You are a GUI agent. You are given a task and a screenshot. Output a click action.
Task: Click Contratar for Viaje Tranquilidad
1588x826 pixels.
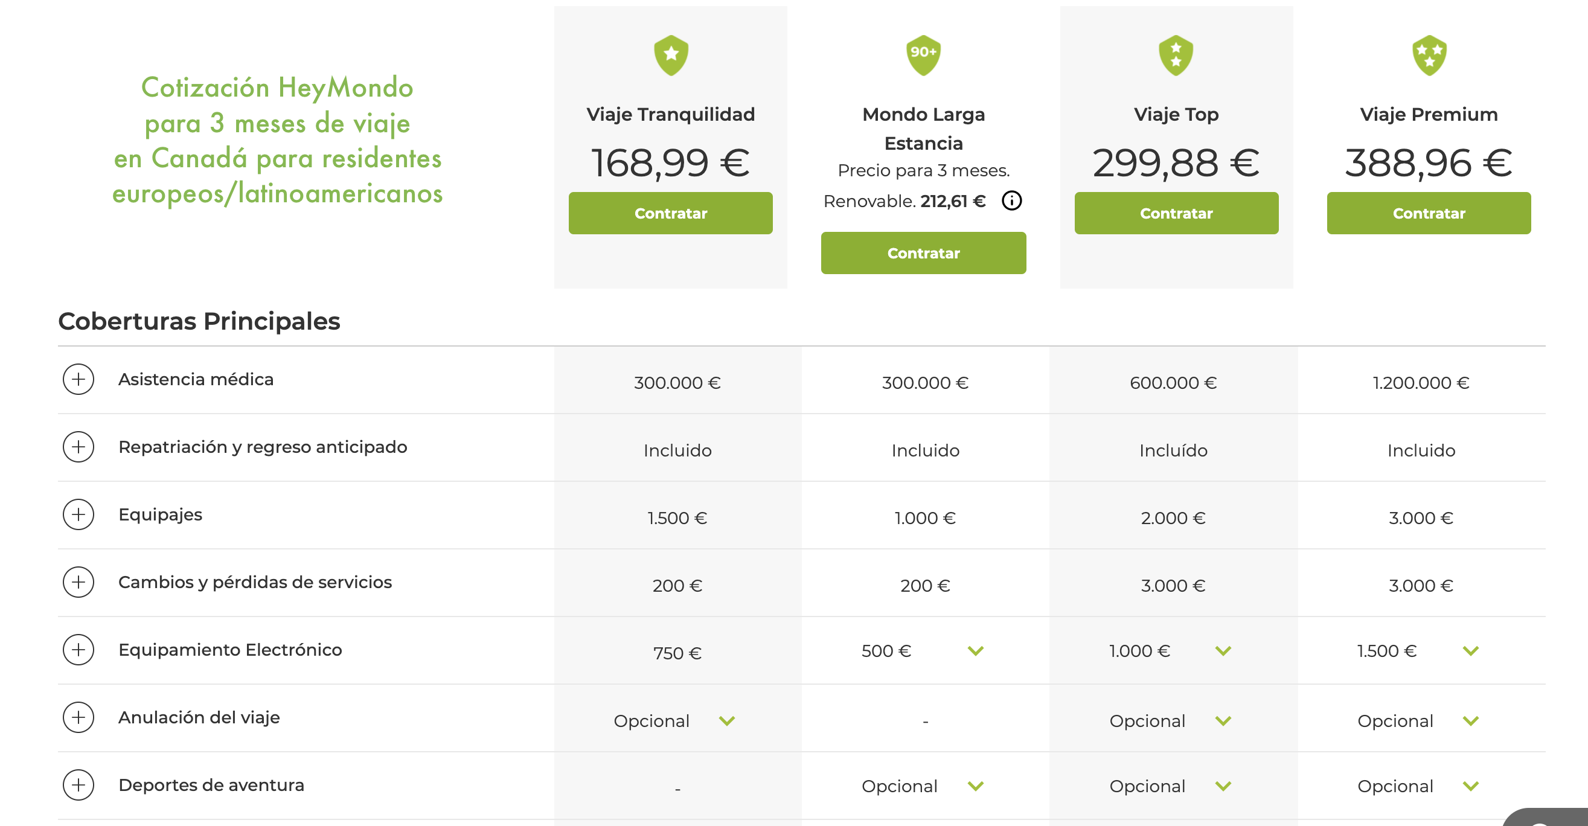(x=671, y=213)
